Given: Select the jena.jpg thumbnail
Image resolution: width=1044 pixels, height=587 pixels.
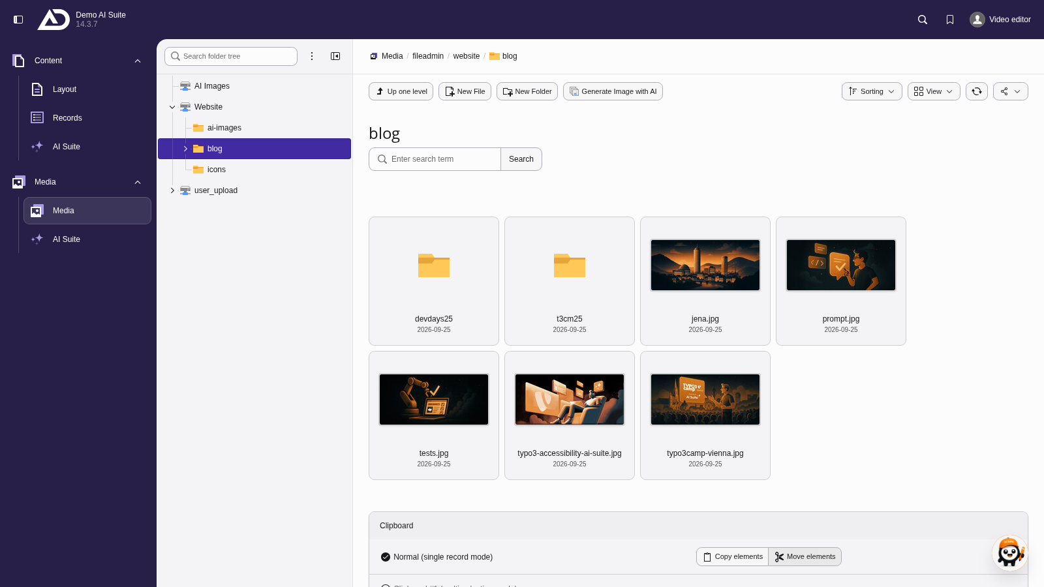Looking at the screenshot, I should [705, 265].
